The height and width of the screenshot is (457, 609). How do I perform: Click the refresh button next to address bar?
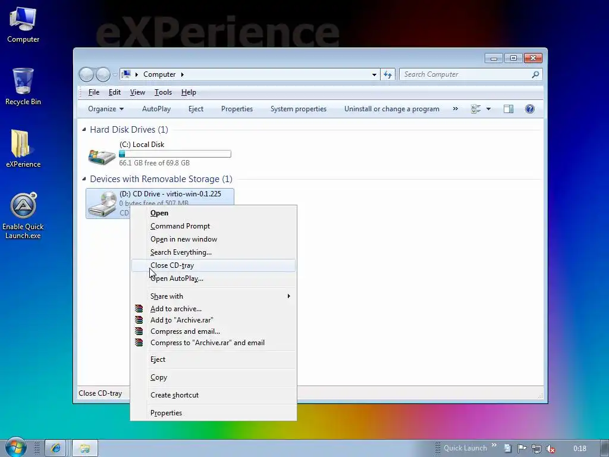(x=388, y=74)
